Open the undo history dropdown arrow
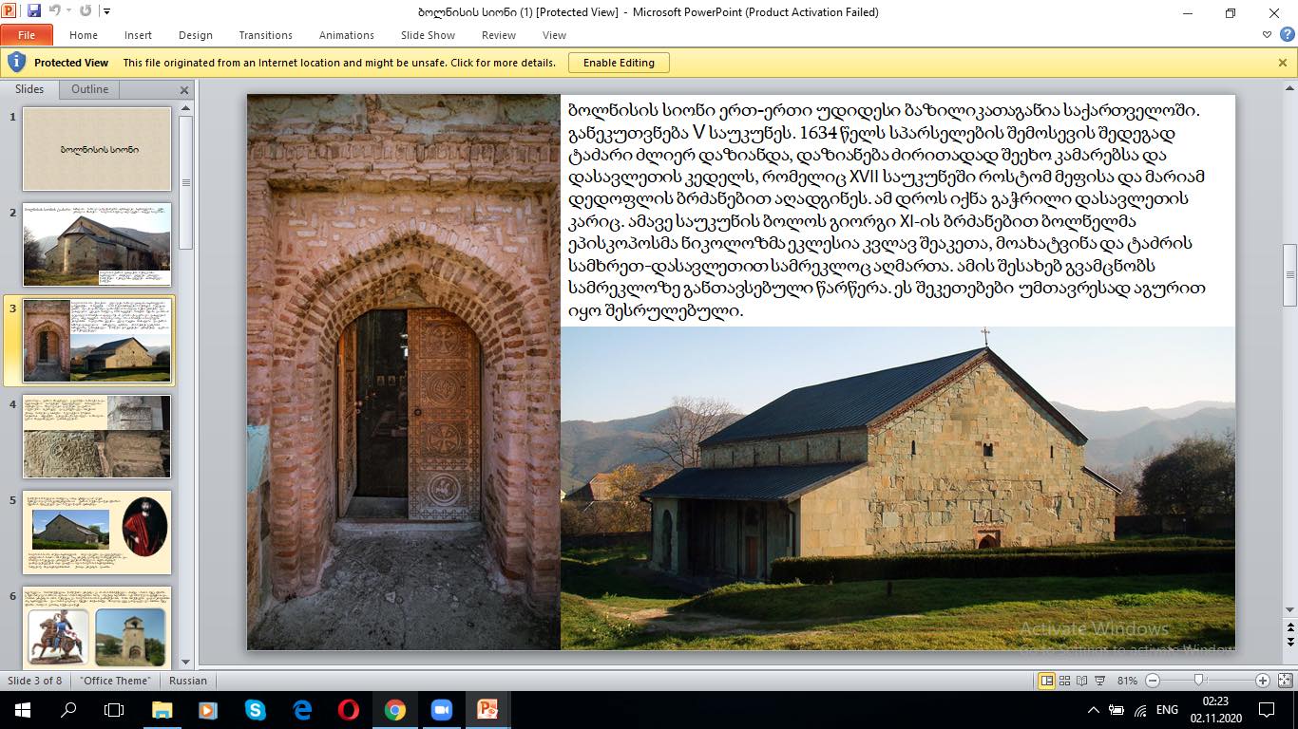Image resolution: width=1298 pixels, height=729 pixels. point(67,11)
